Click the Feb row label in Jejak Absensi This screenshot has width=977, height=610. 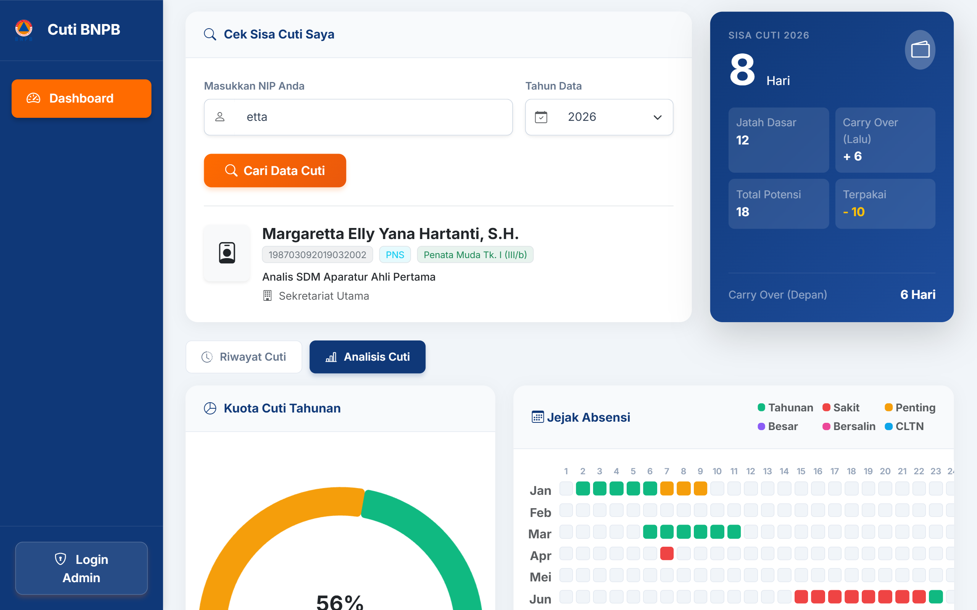[540, 512]
